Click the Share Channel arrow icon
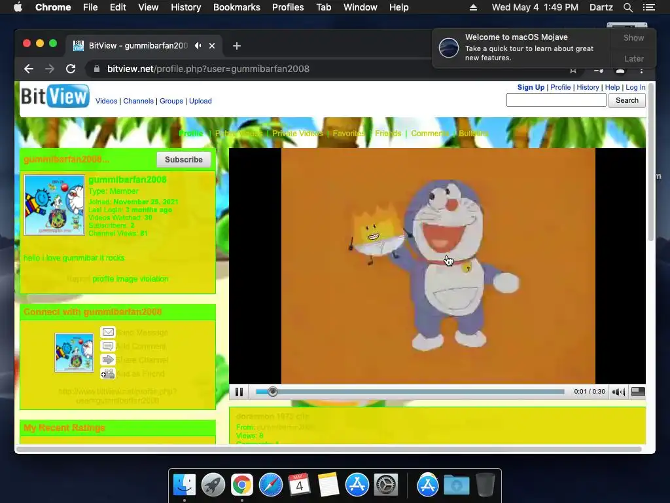The height and width of the screenshot is (503, 670). (108, 360)
